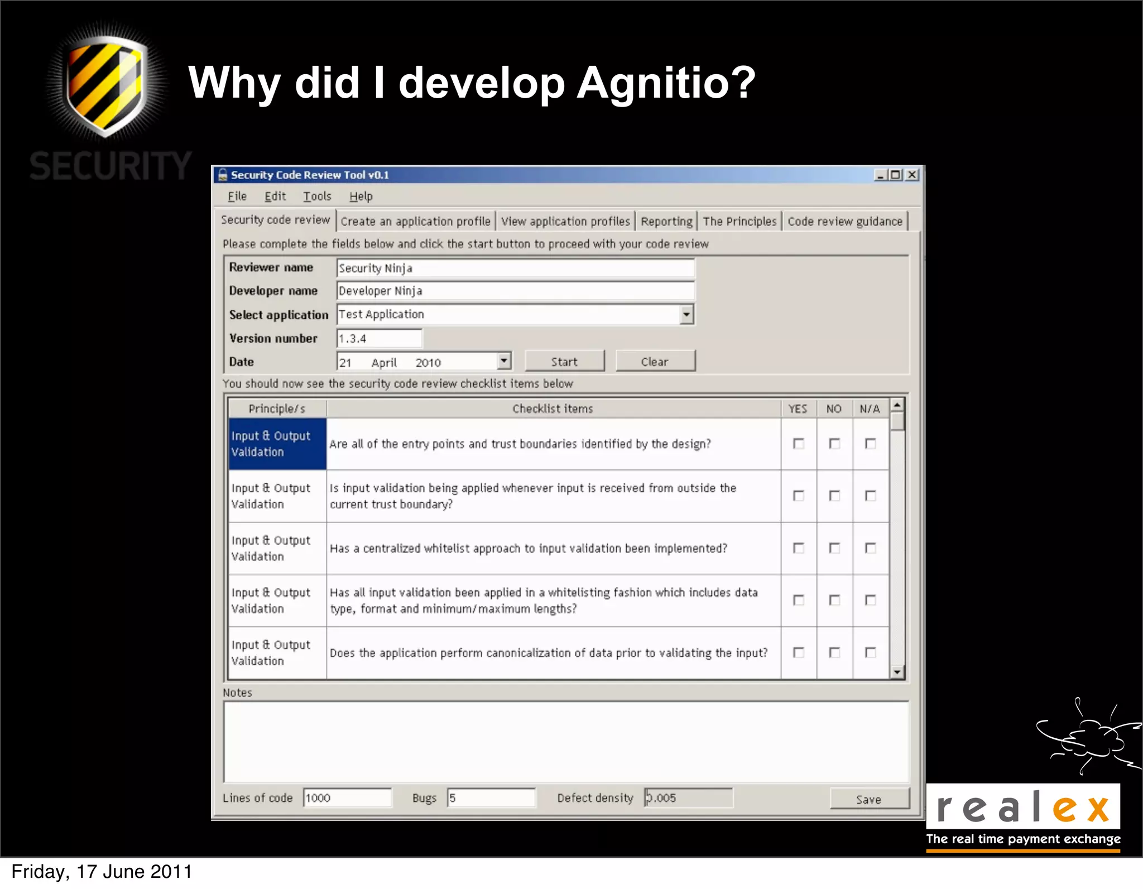Check NO for input from outside trust boundary
1143x889 pixels.
pos(834,496)
